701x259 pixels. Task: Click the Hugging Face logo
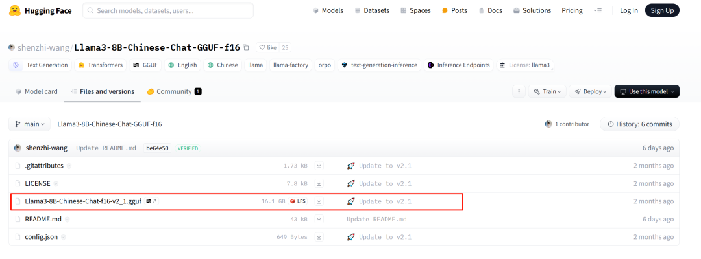[40, 10]
